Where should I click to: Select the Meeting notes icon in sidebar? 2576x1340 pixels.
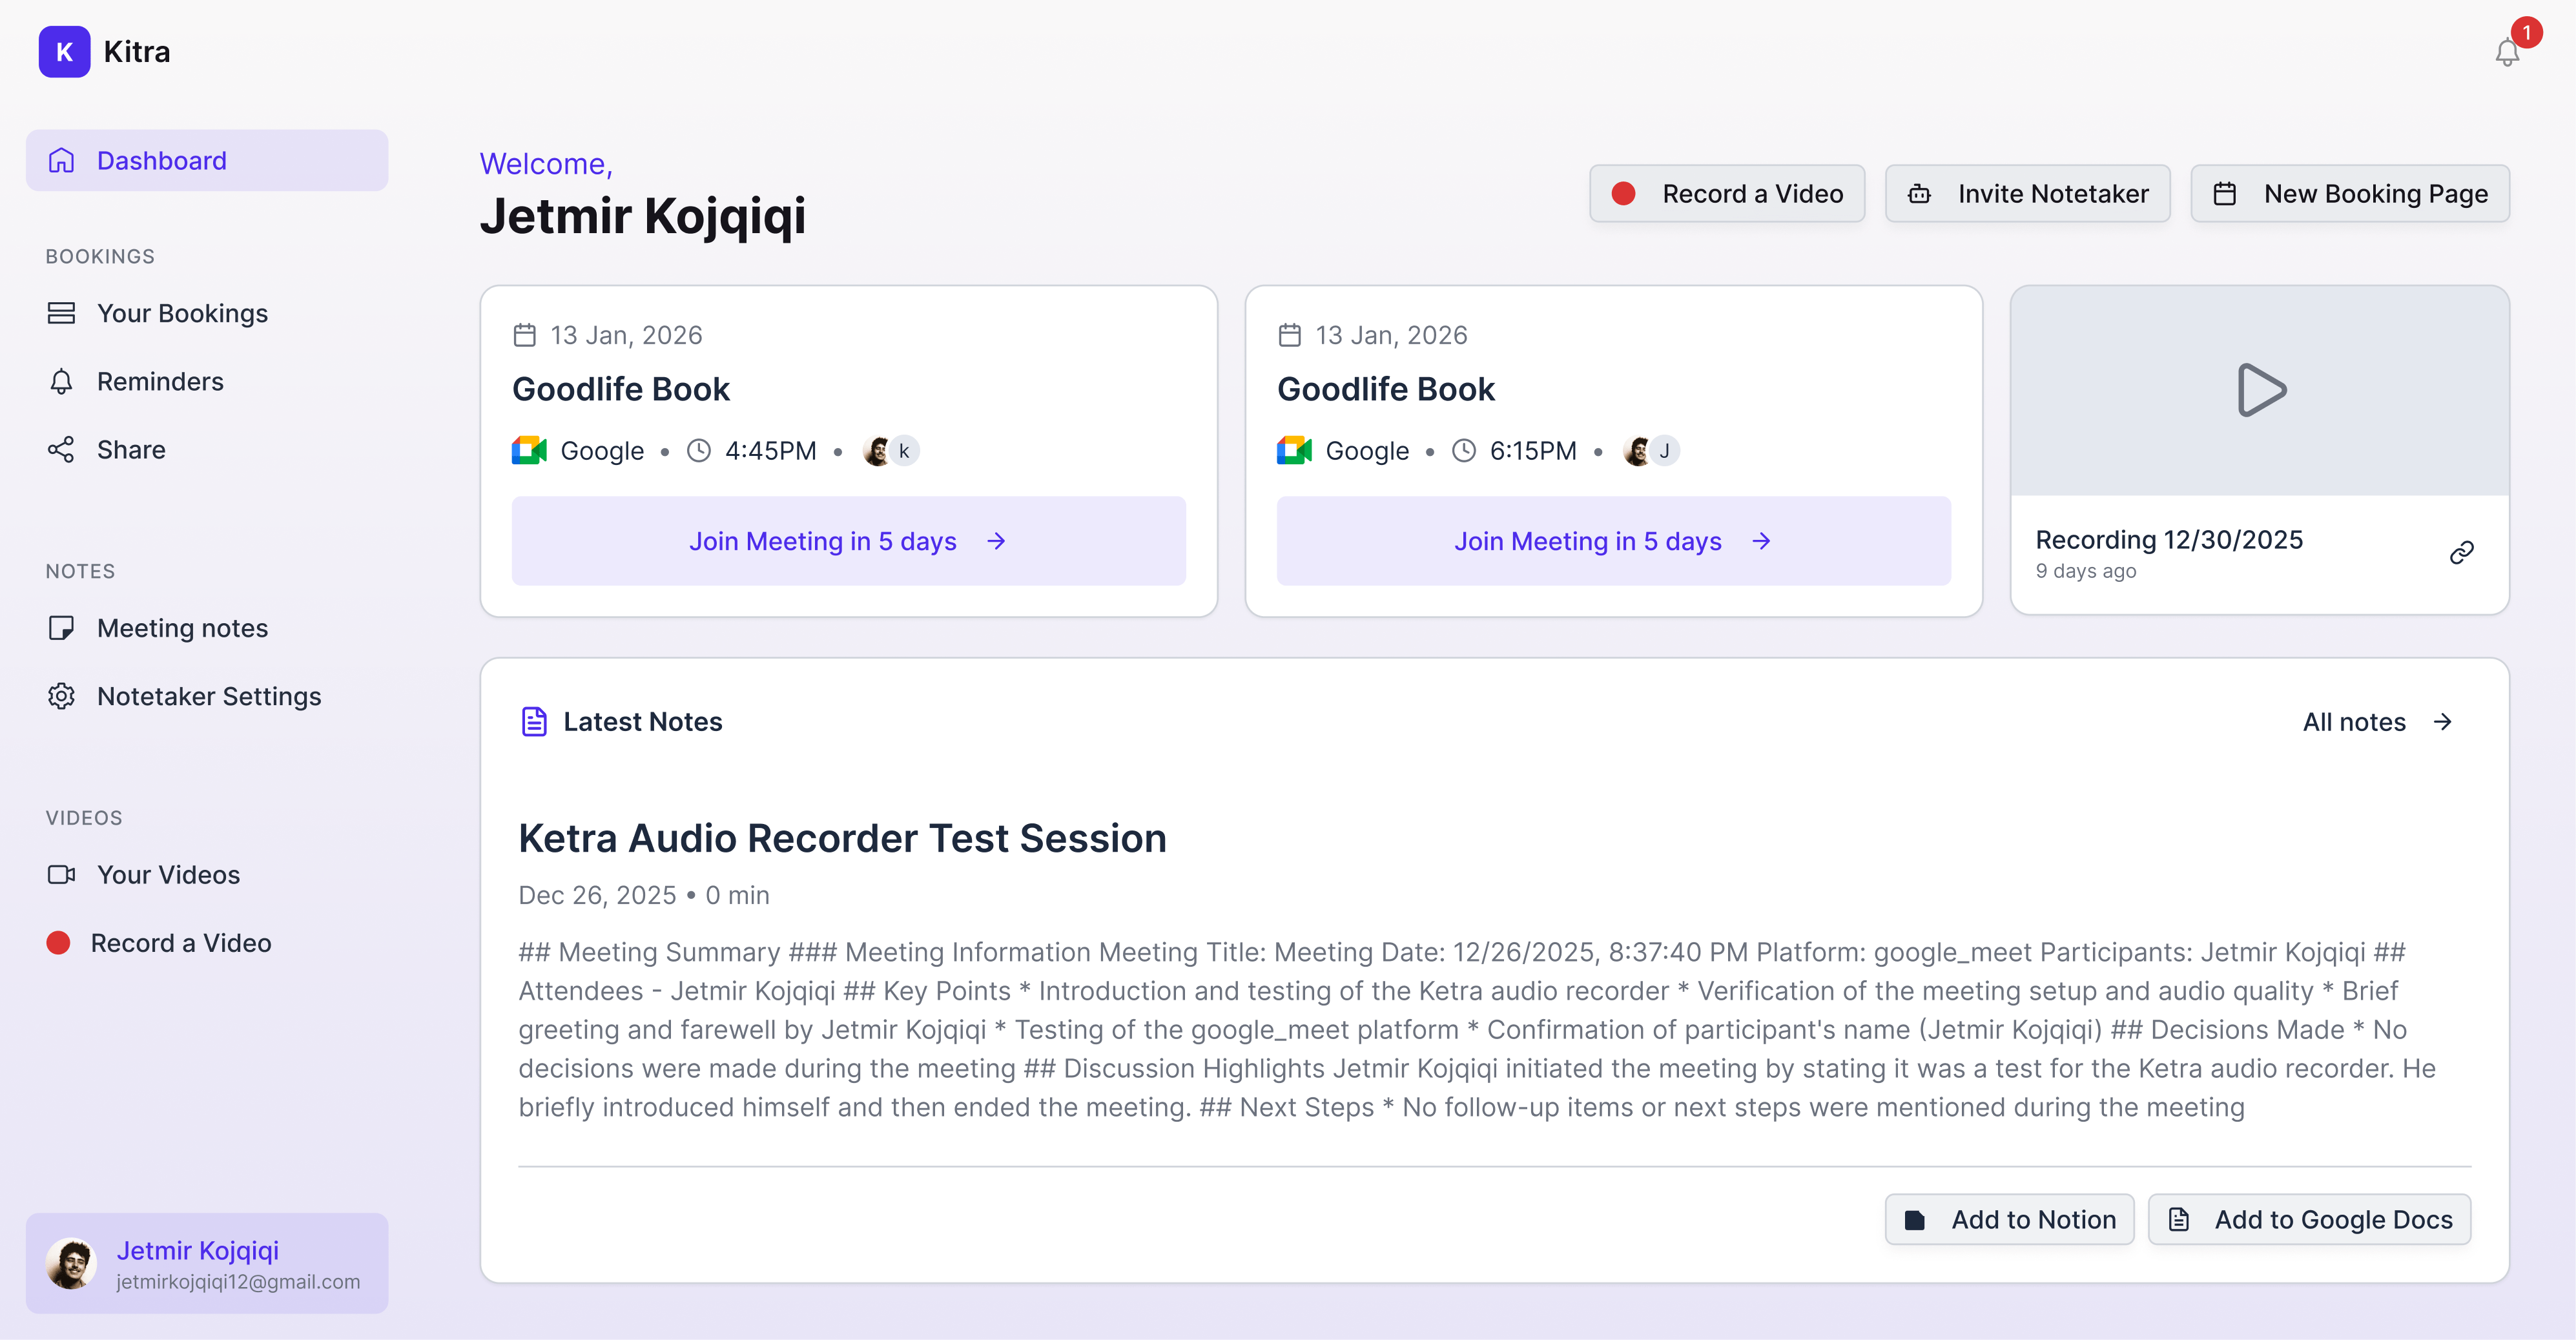[62, 627]
